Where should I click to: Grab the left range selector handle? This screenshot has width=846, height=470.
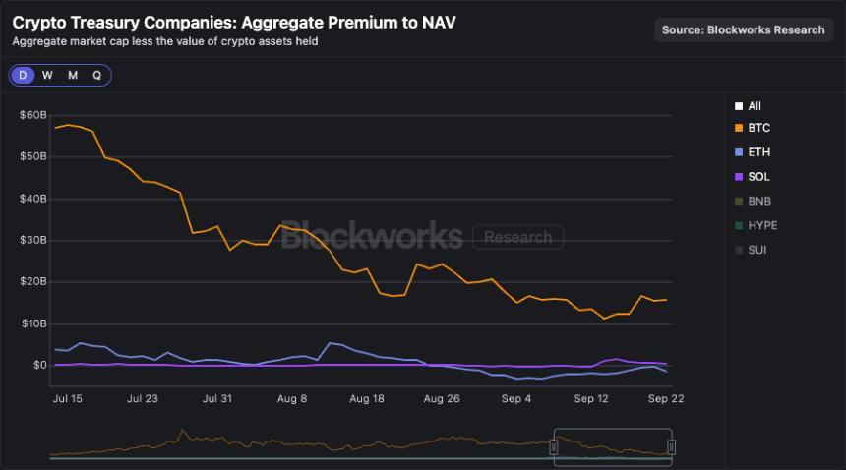(x=554, y=447)
